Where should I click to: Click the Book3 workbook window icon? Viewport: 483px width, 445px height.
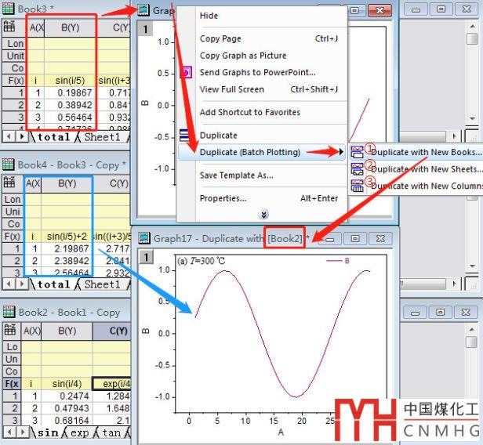(x=9, y=9)
